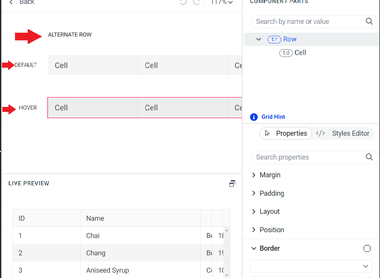380x278 pixels.
Task: Toggle the Border sides square icon
Action: pyautogui.click(x=367, y=248)
